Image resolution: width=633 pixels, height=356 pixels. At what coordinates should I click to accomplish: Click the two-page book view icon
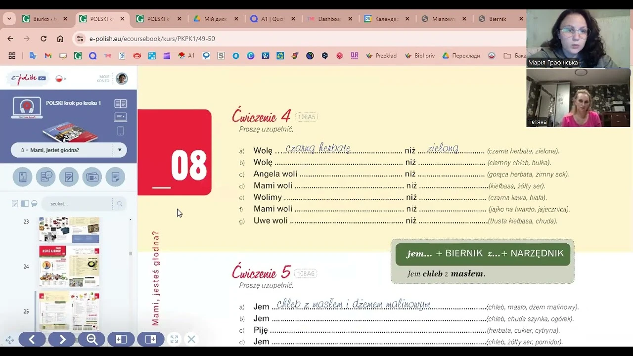click(121, 103)
